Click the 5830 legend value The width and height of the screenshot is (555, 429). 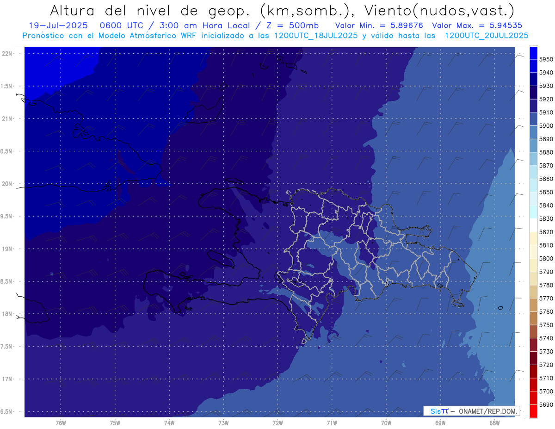[546, 218]
